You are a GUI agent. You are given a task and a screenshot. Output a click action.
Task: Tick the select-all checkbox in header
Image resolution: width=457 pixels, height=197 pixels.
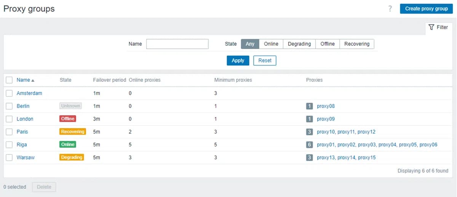pyautogui.click(x=9, y=80)
